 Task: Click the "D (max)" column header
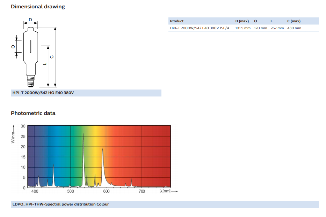point(242,21)
